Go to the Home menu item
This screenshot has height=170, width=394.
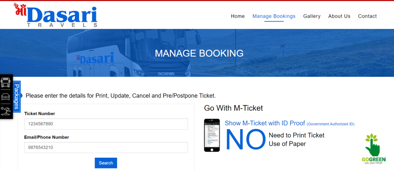tap(238, 16)
